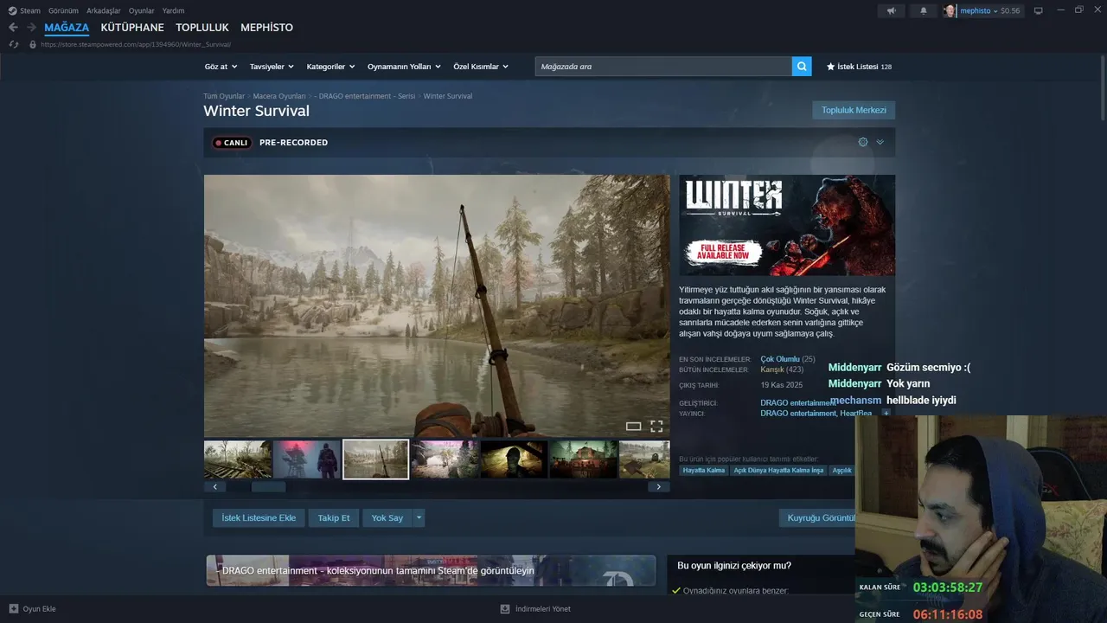Click the magnifier search button

pos(802,67)
